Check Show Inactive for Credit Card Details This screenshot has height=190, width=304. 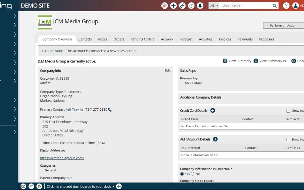(288, 111)
